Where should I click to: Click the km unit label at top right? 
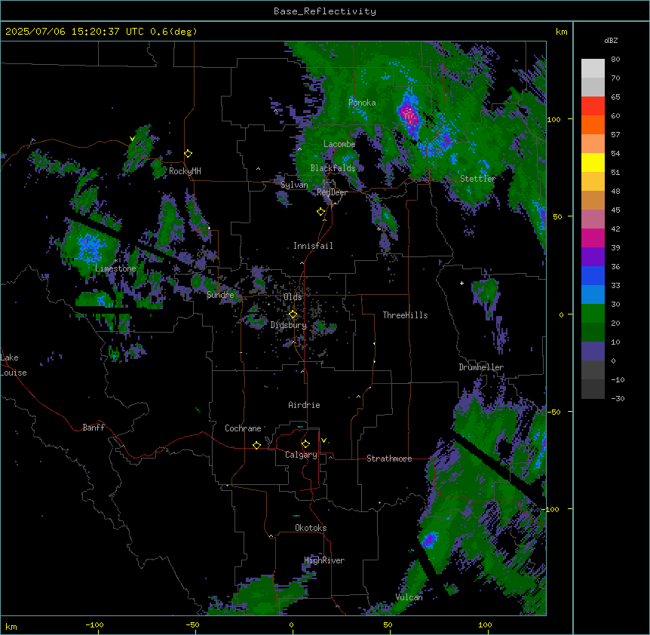point(562,32)
